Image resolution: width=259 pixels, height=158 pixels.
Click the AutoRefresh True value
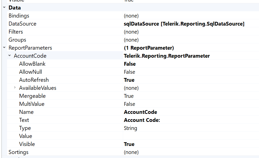click(129, 80)
